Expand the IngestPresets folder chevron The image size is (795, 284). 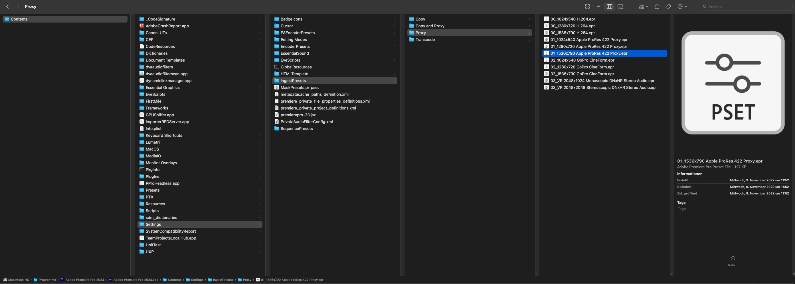(x=395, y=81)
